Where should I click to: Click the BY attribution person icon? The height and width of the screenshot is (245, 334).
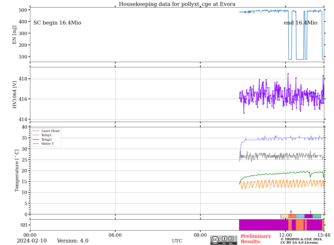224,239
